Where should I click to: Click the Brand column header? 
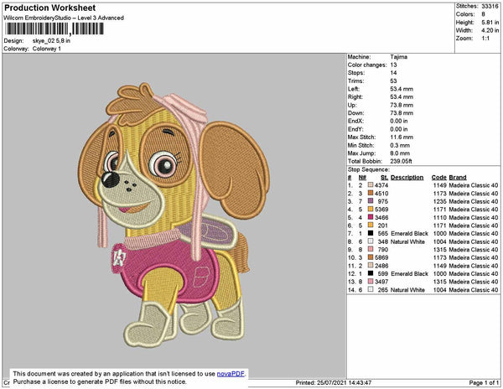(x=458, y=178)
